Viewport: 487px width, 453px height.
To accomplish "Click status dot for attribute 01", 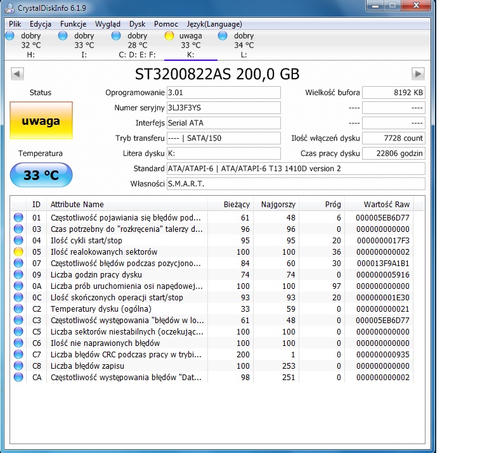I will click(18, 217).
